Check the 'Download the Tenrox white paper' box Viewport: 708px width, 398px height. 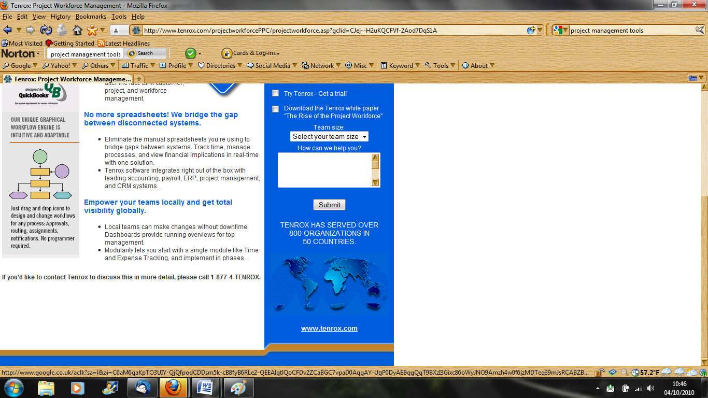pos(276,109)
